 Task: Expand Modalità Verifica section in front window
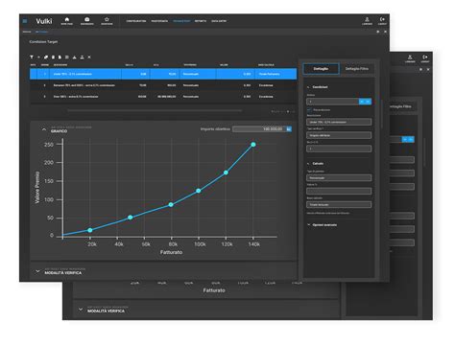(x=37, y=271)
